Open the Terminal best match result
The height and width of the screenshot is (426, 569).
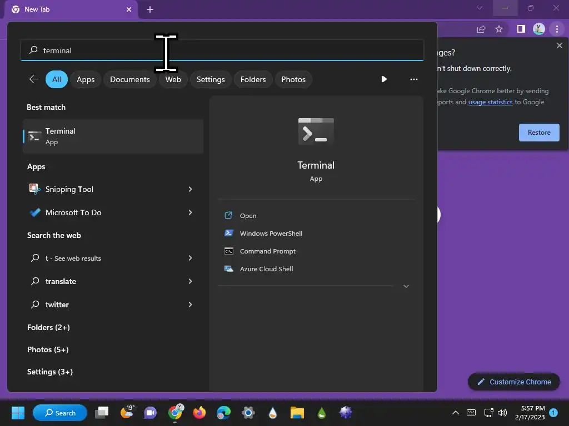[x=113, y=136]
